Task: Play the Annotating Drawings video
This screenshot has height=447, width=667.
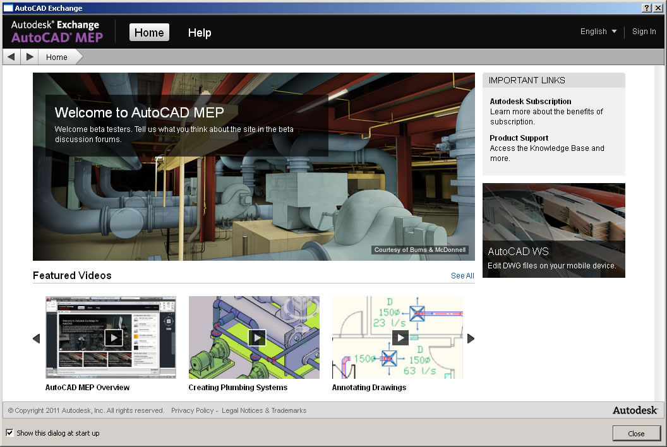Action: point(400,338)
